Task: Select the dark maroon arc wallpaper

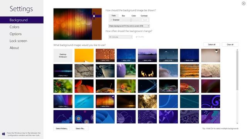Action: [211, 86]
